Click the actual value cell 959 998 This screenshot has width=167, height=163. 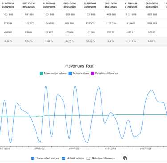pos(69,23)
